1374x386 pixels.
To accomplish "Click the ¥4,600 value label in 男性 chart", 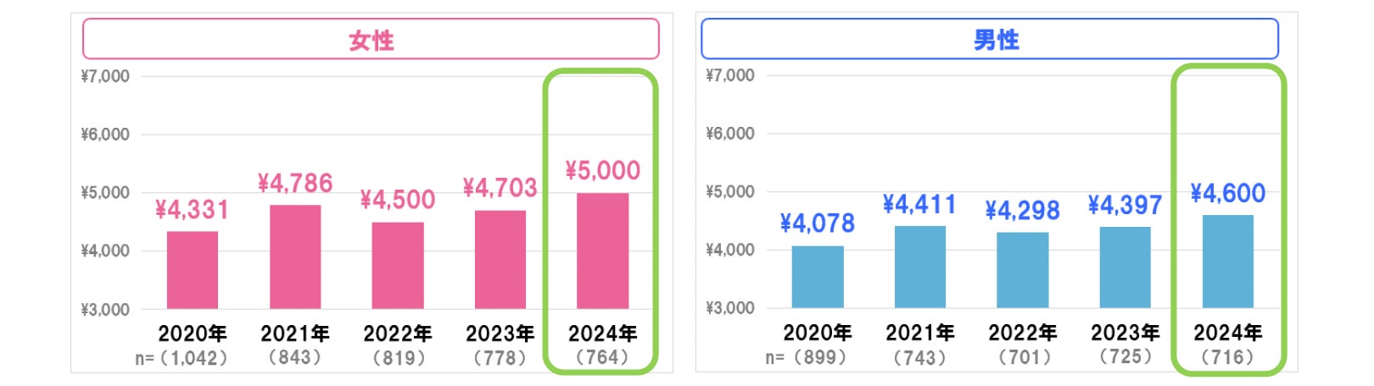I will [x=1228, y=194].
